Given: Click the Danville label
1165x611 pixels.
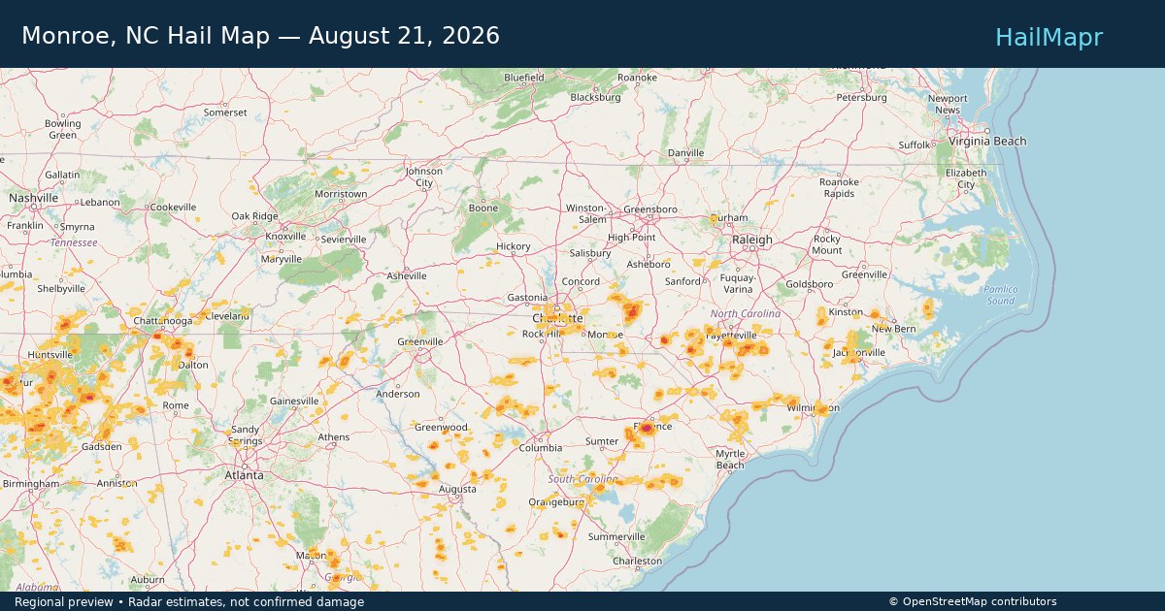Looking at the screenshot, I should [686, 154].
